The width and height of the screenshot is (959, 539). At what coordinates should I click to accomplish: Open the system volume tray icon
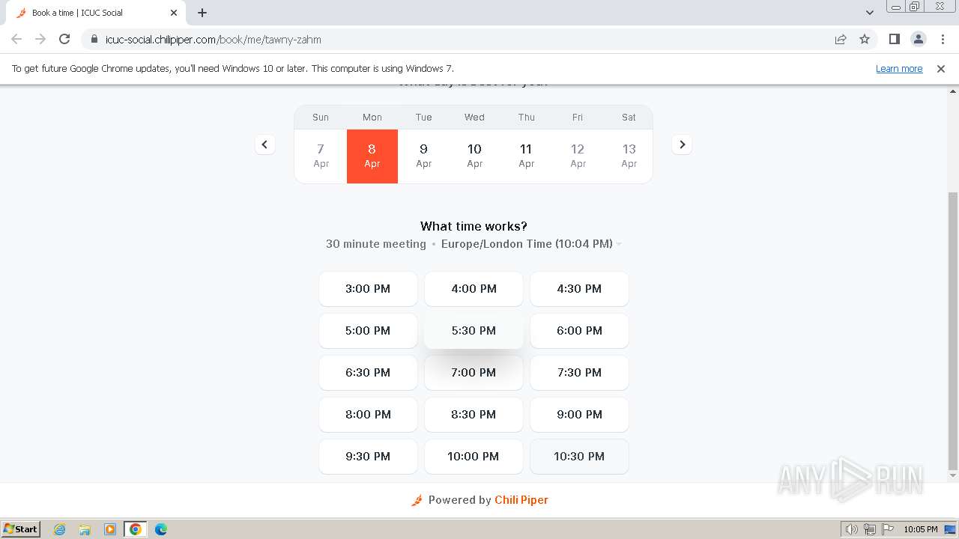[x=852, y=529]
